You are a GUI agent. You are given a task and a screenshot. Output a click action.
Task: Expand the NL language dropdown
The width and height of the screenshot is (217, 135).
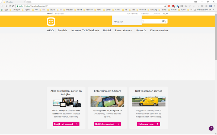point(165,13)
